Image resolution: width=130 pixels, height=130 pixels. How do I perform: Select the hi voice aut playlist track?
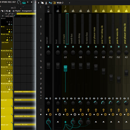pos(7,95)
